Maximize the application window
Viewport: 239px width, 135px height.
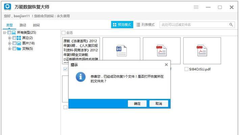click(x=220, y=7)
